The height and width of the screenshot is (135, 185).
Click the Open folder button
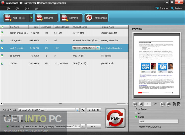[94, 126]
